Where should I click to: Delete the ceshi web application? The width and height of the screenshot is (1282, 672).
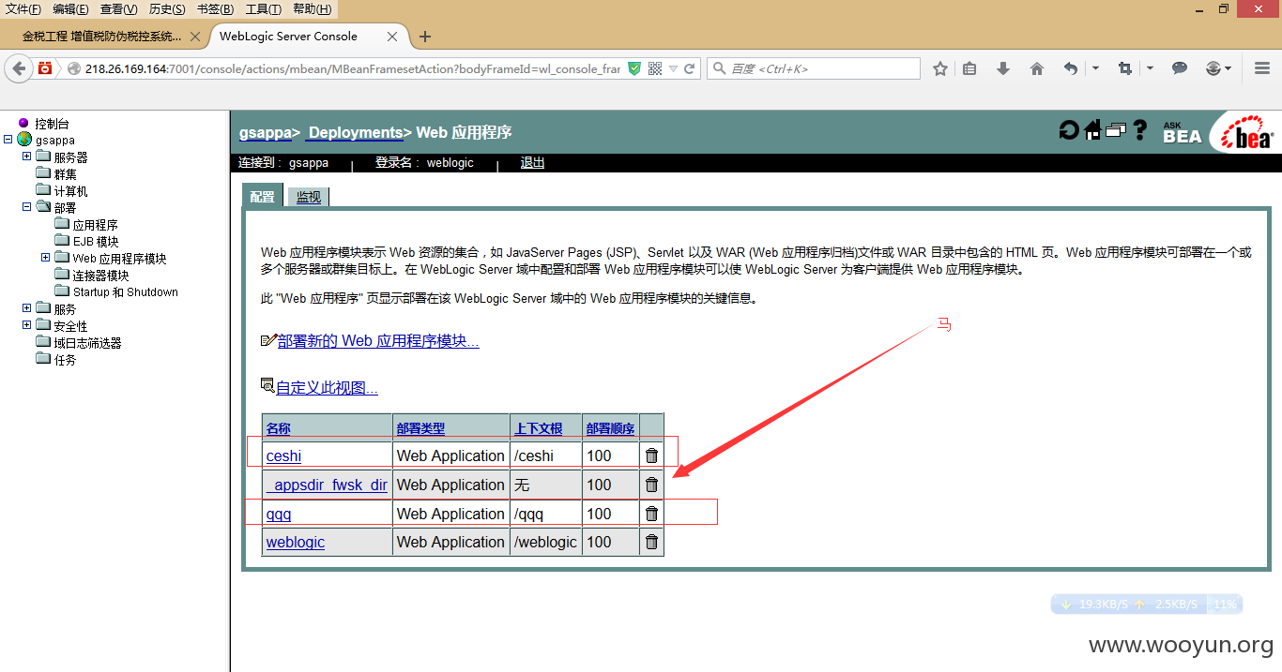click(651, 455)
